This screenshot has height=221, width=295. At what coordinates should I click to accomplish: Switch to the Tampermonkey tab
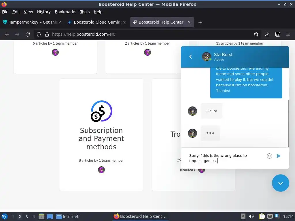click(x=32, y=22)
